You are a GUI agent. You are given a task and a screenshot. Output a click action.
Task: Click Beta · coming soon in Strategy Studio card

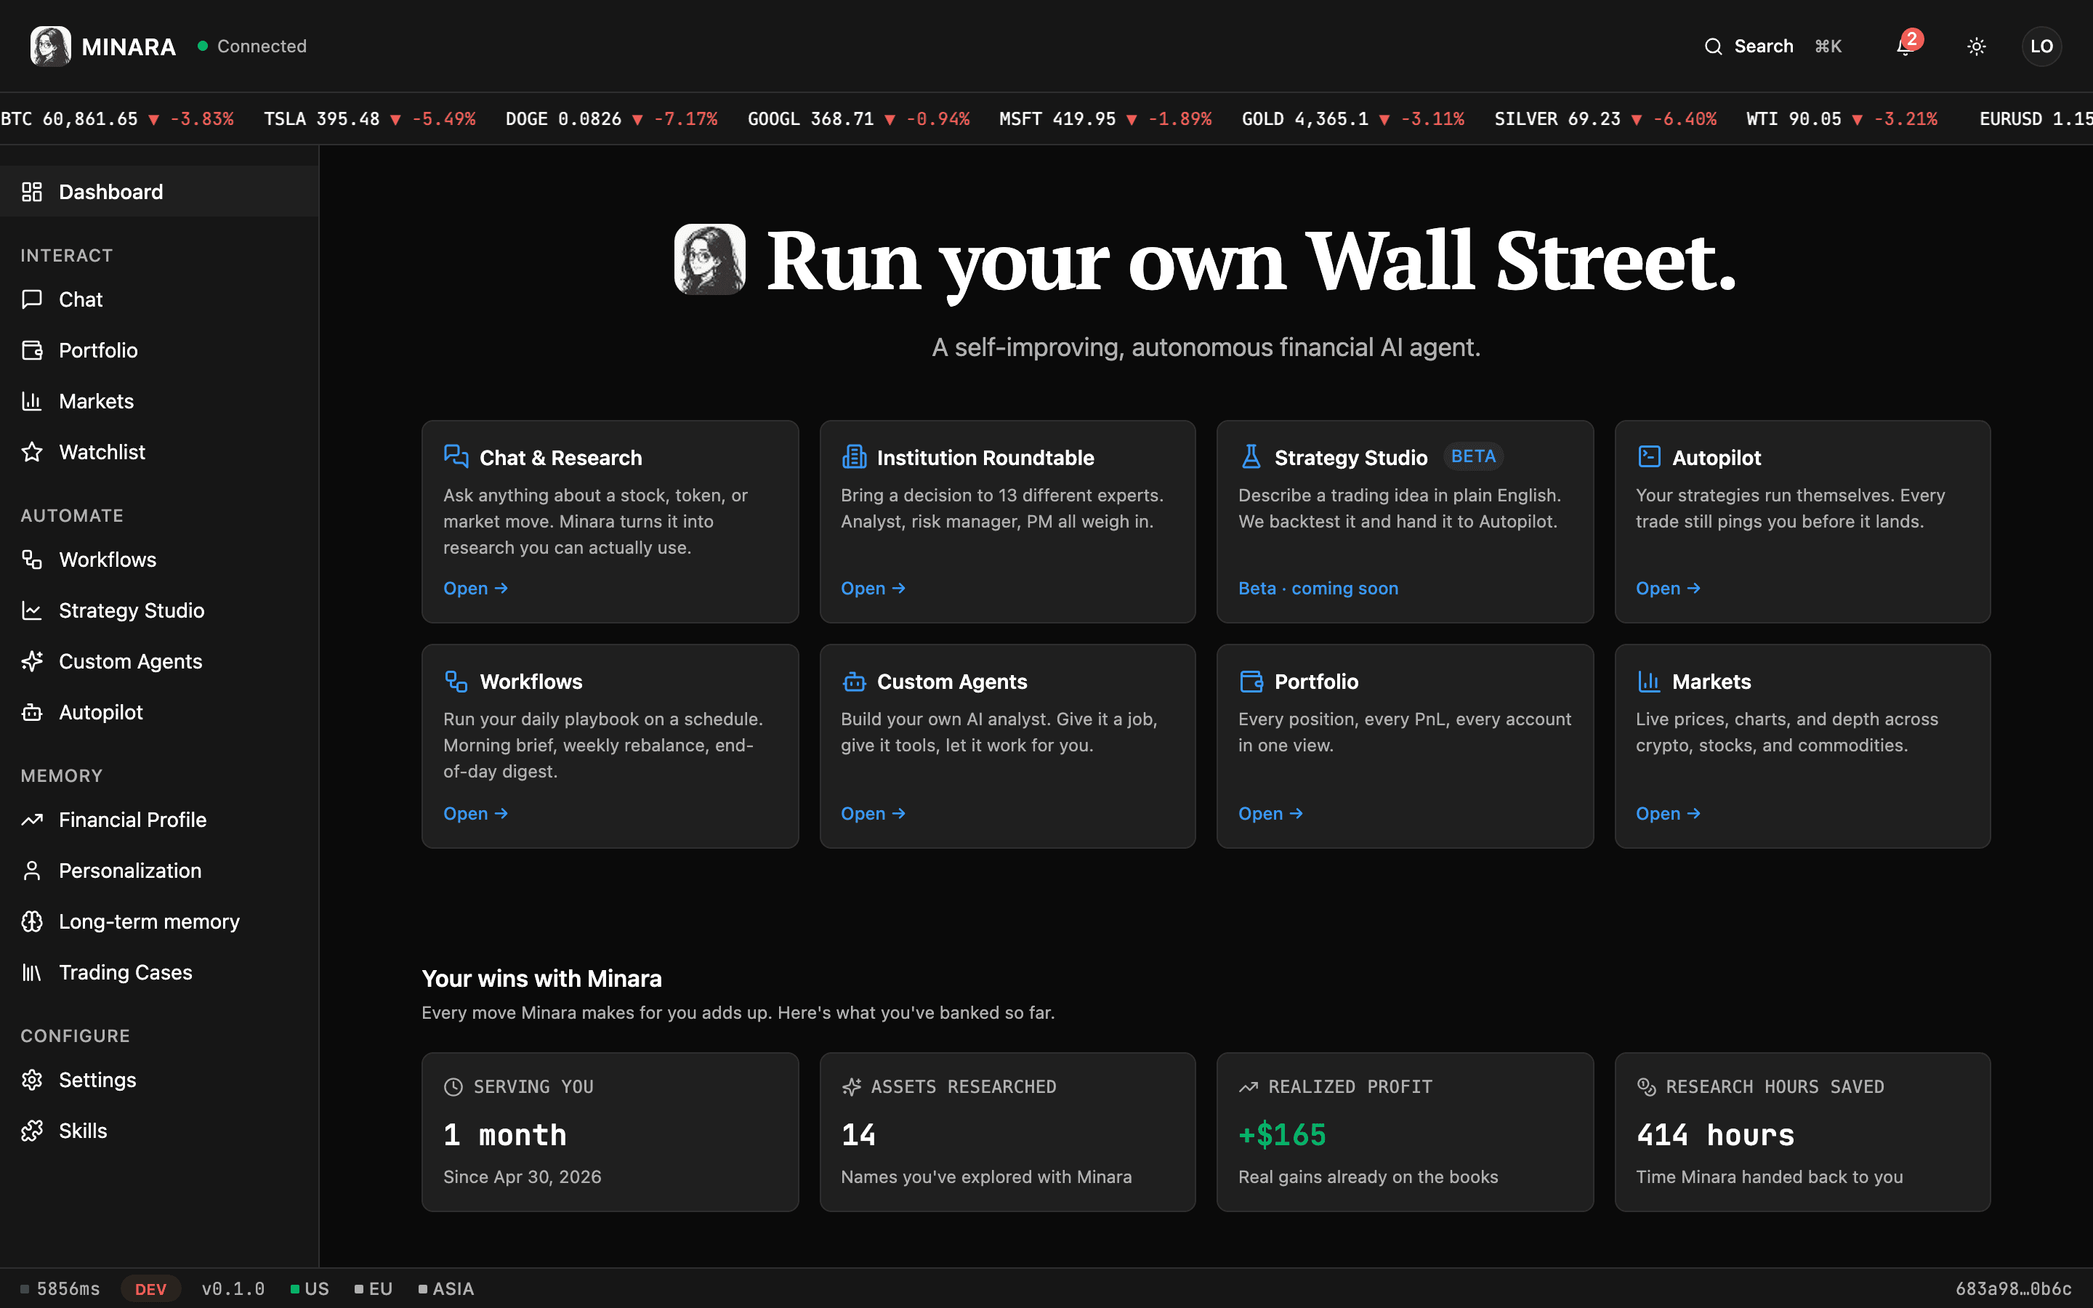click(x=1318, y=589)
